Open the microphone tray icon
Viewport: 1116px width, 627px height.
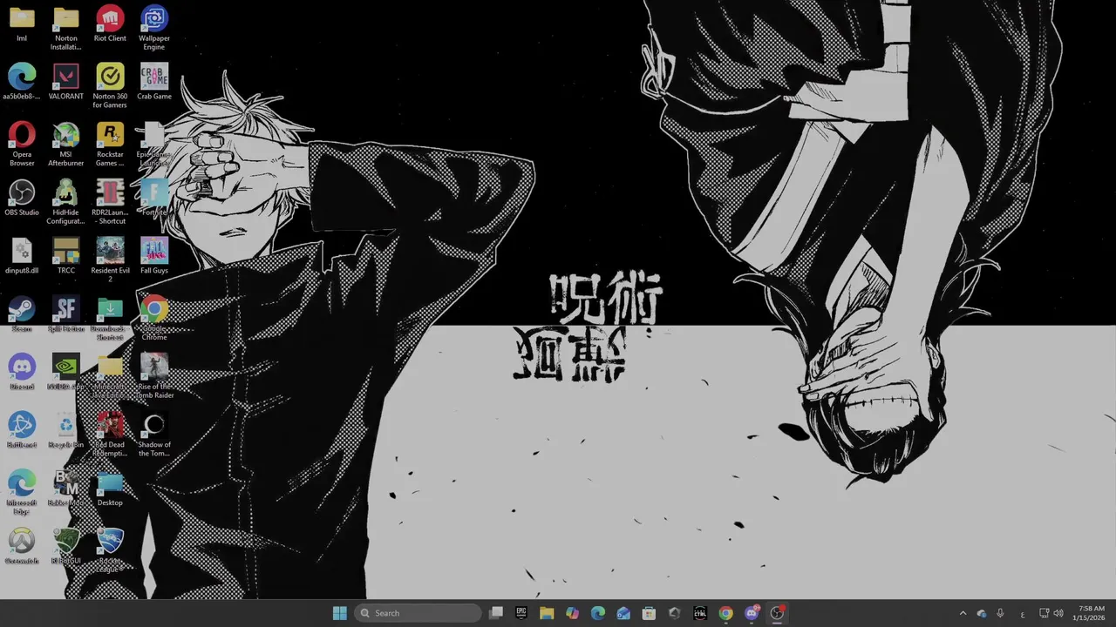point(1000,613)
